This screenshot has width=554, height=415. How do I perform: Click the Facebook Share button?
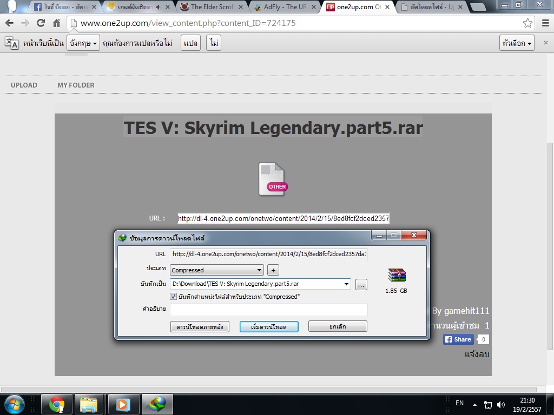tap(458, 339)
